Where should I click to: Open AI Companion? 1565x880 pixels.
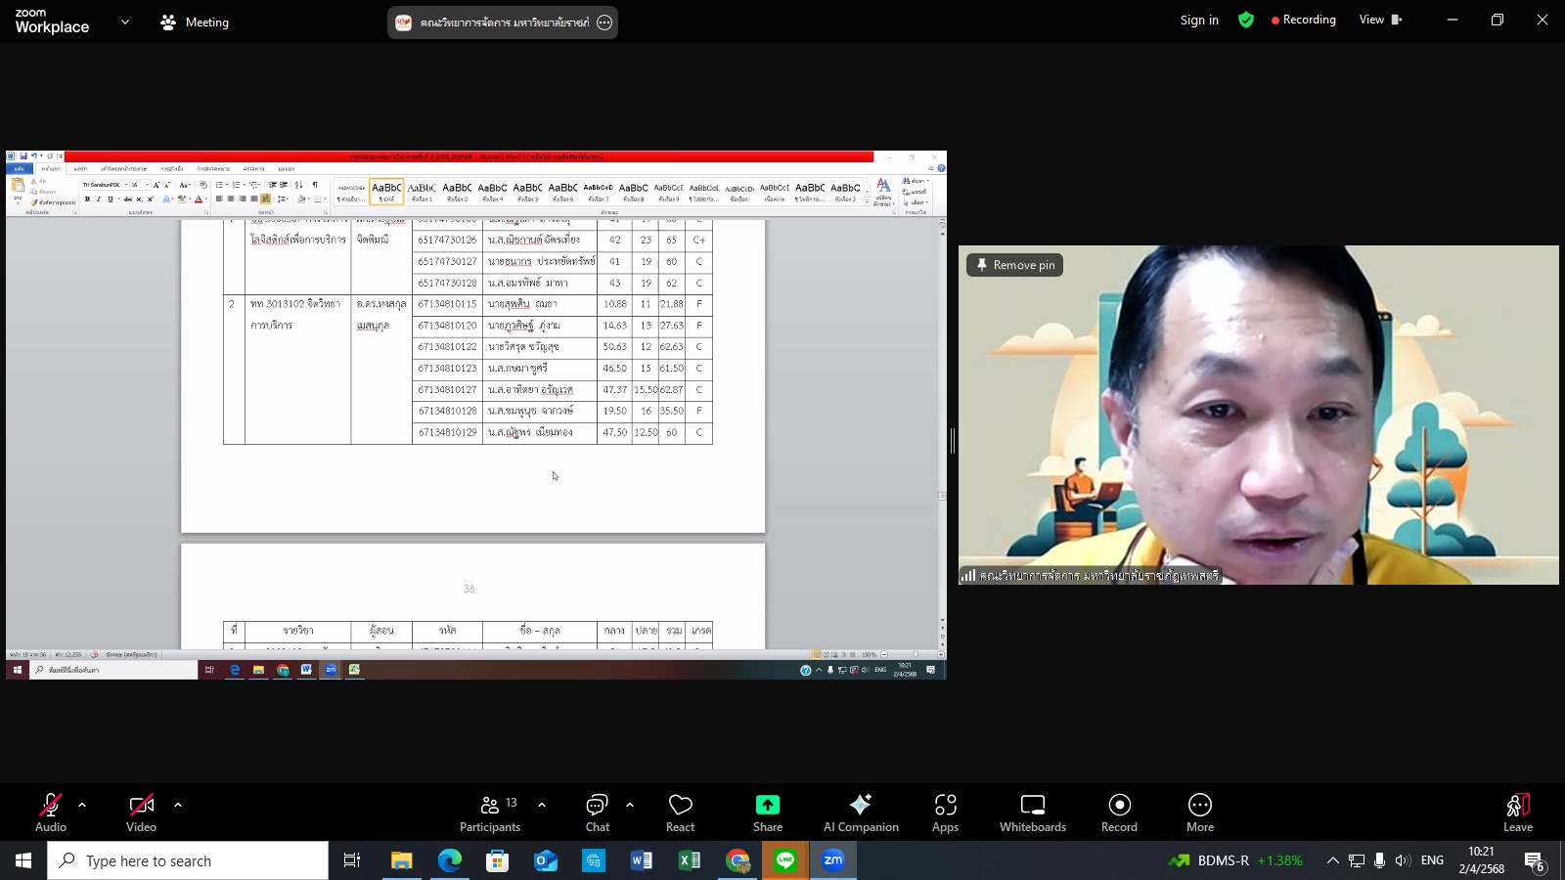861,812
